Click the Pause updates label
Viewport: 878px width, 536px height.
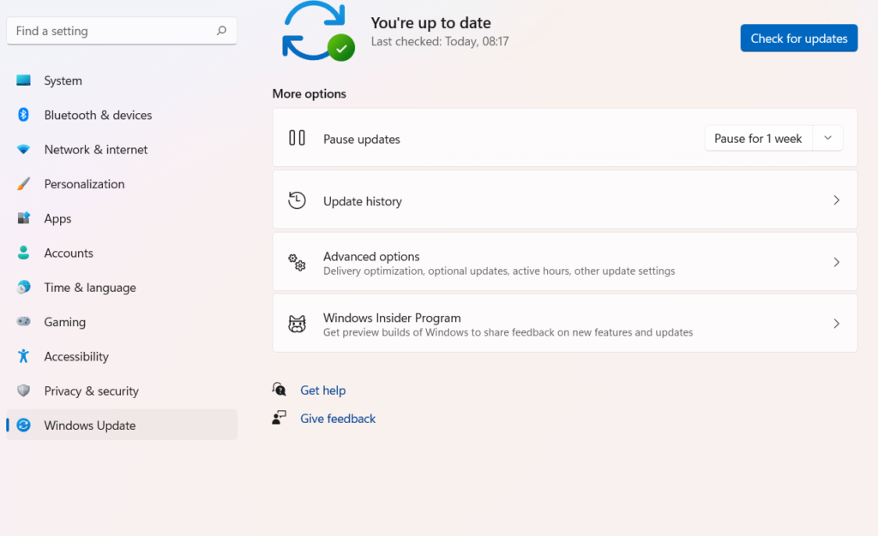361,140
